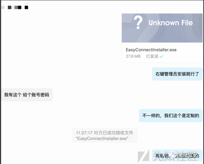
Task: Click the quoted "EasyConnectInstaller.exe" in system notice
Action: [x=102, y=139]
